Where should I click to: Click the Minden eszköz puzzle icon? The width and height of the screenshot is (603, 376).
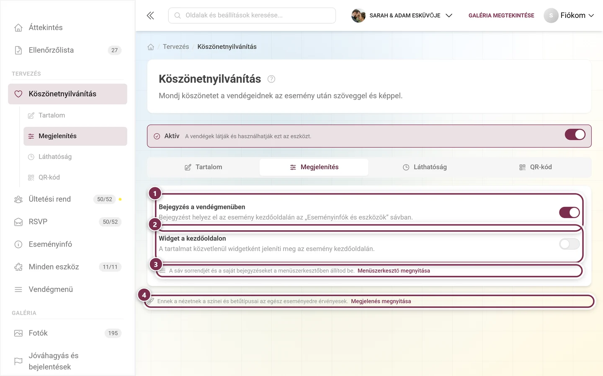tap(18, 267)
